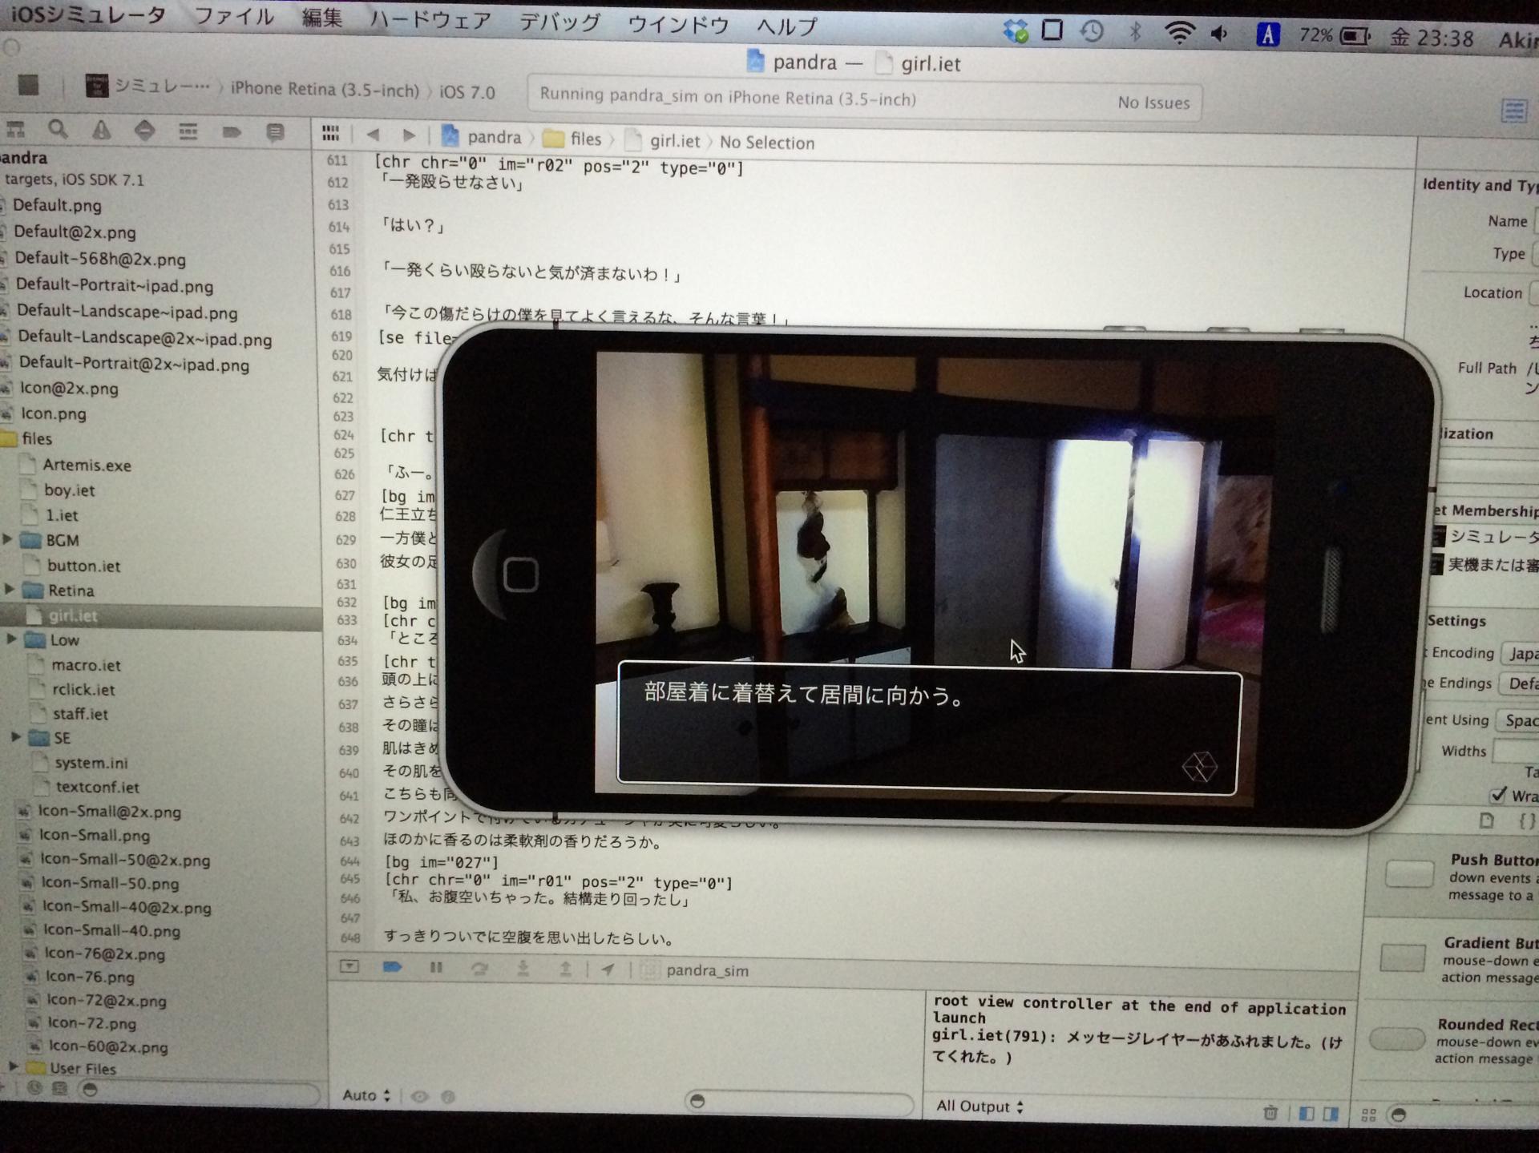
Task: Toggle the Wrap lines checkbox
Action: click(x=1497, y=795)
